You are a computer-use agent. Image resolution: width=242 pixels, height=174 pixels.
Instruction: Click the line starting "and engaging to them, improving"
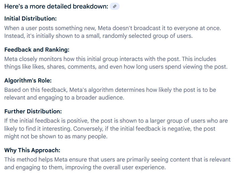click(x=85, y=167)
